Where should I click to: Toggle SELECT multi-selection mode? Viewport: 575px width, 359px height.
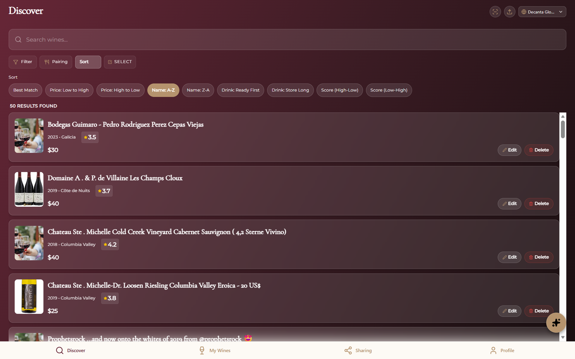120,62
